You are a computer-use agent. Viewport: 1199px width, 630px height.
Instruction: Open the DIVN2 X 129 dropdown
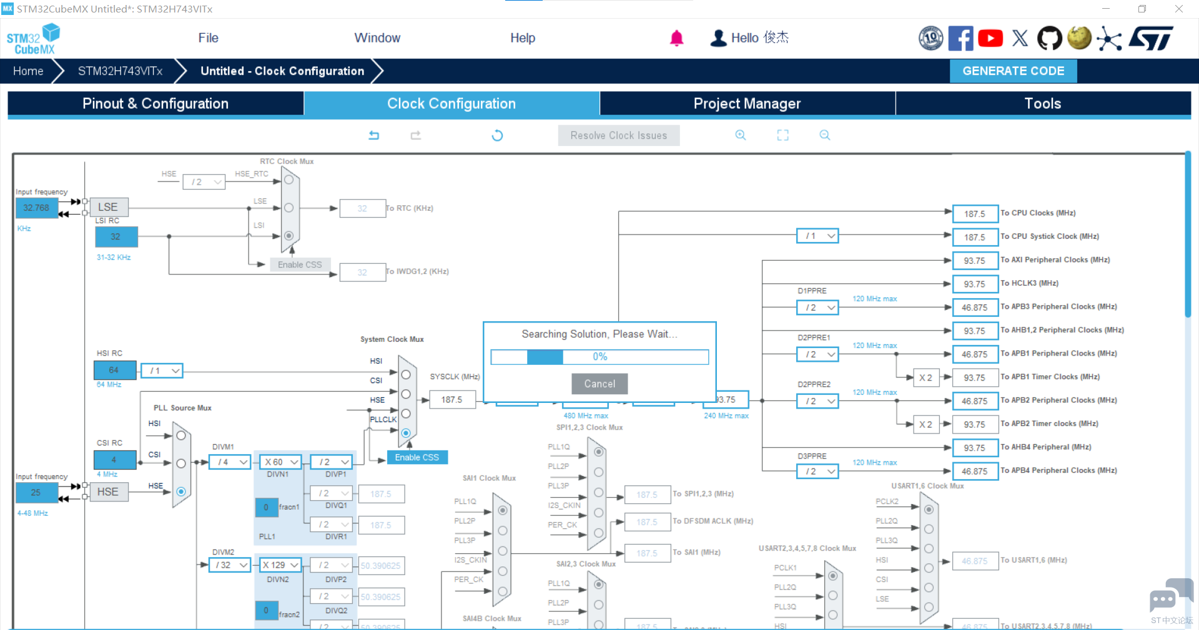point(281,565)
